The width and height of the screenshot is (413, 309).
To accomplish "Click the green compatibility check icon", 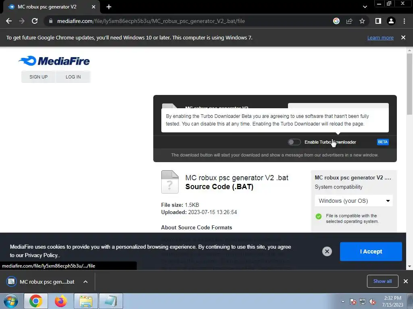I will click(x=319, y=216).
